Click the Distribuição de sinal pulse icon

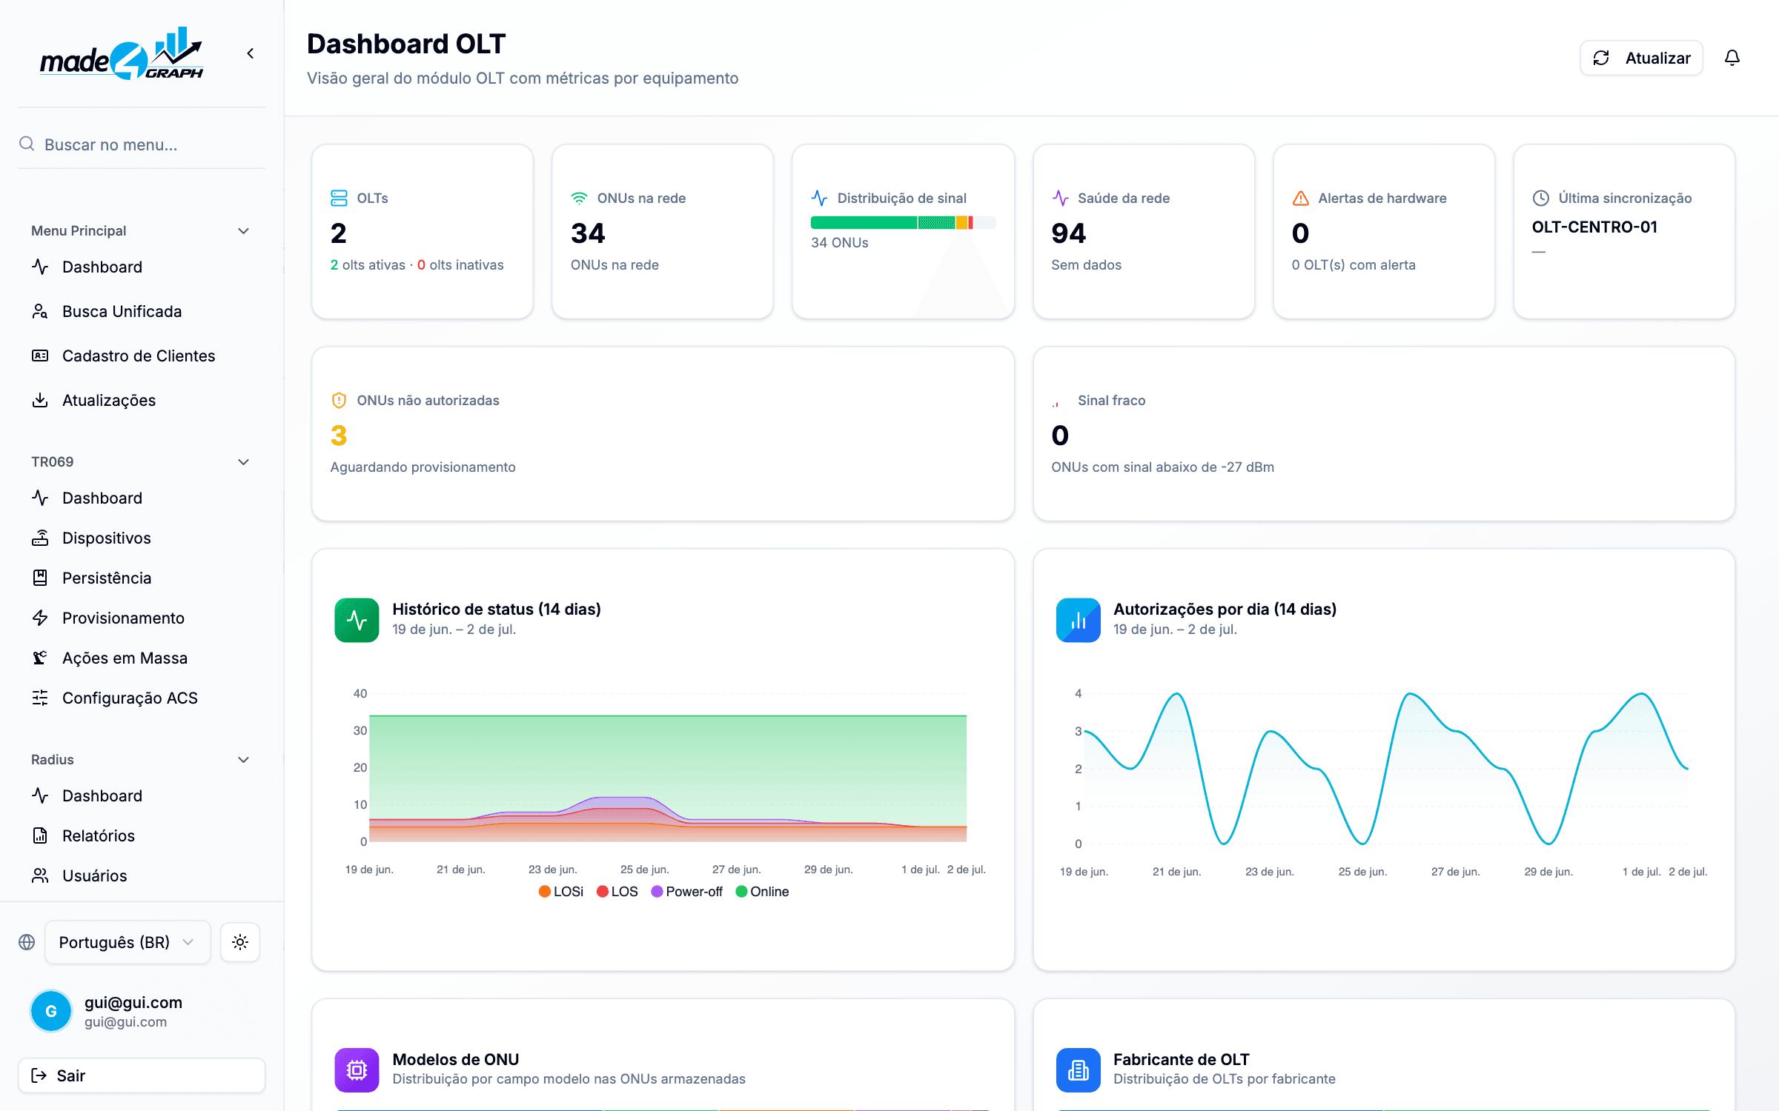(819, 198)
